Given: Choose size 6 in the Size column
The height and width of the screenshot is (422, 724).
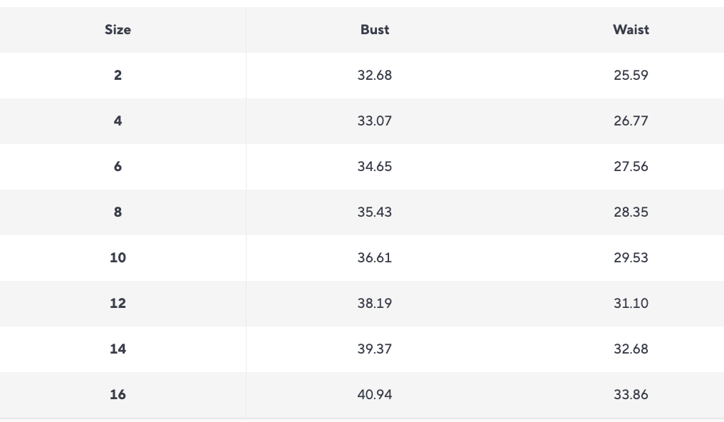Looking at the screenshot, I should pos(118,167).
